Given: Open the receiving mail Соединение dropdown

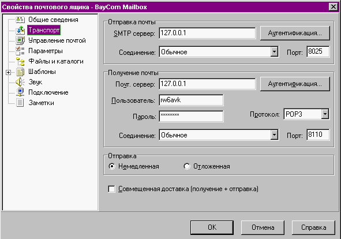Looking at the screenshot, I should pyautogui.click(x=274, y=135).
